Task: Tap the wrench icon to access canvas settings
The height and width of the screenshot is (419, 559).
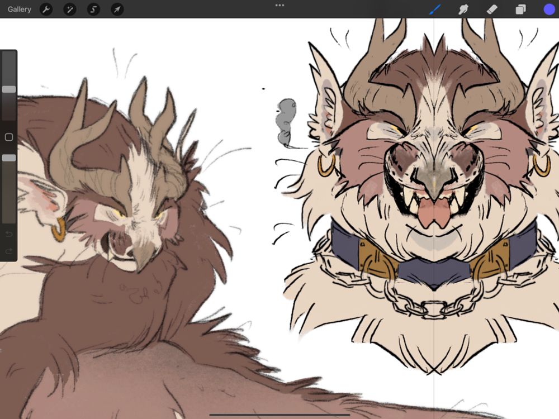Action: (x=46, y=9)
